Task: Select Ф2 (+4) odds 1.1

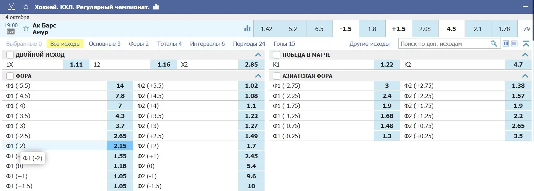Action: click(251, 106)
